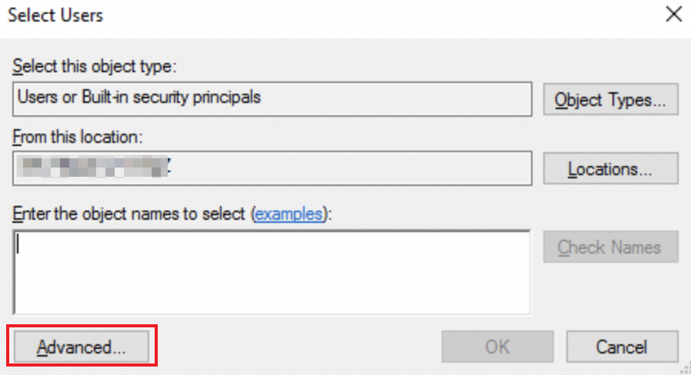691x375 pixels.
Task: Click the 'Select this object type' label
Action: (x=95, y=66)
